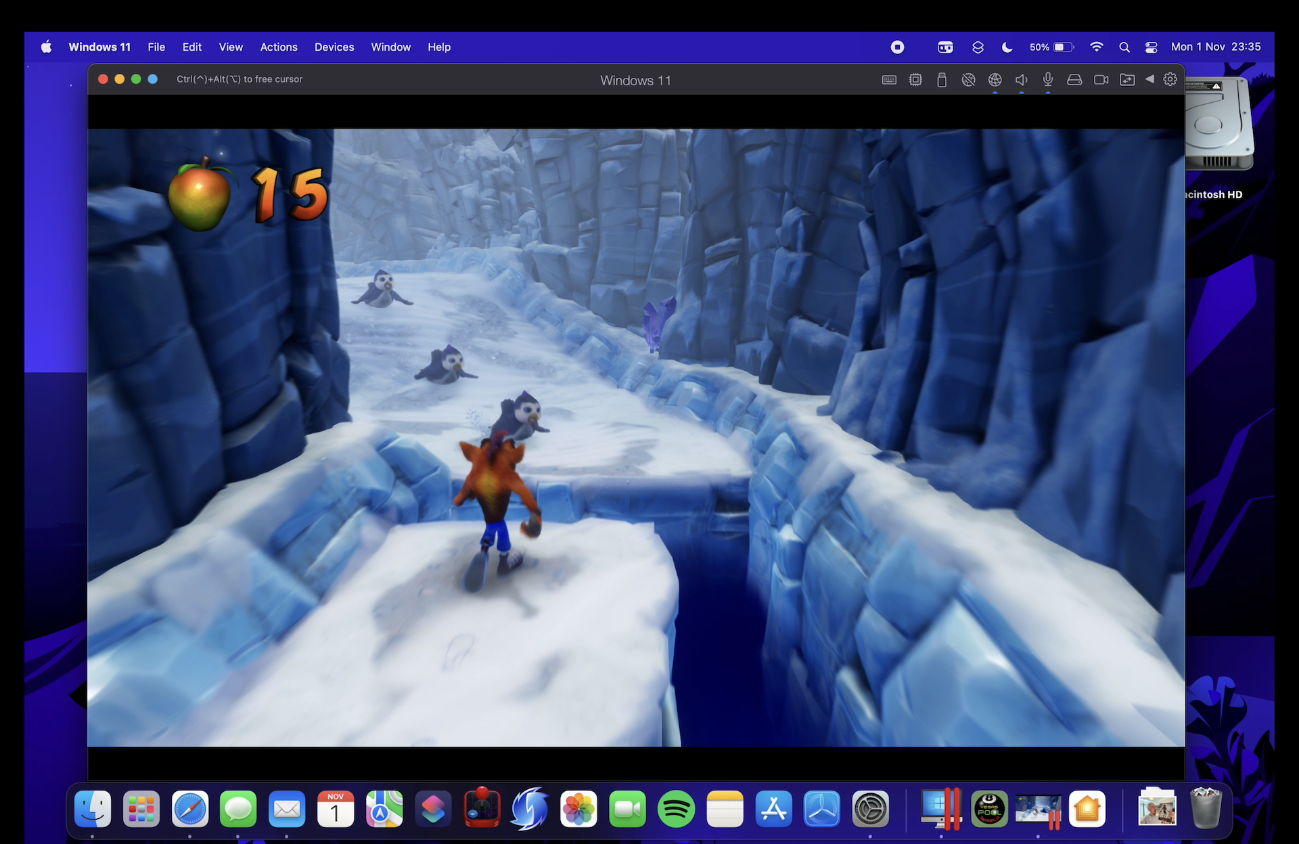Open the Trash in the Dock
The image size is (1299, 844).
click(x=1206, y=807)
